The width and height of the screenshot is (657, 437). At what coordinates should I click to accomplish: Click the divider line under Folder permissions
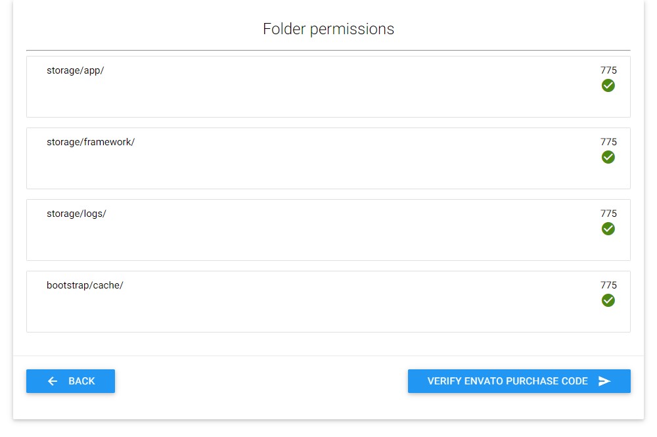328,50
